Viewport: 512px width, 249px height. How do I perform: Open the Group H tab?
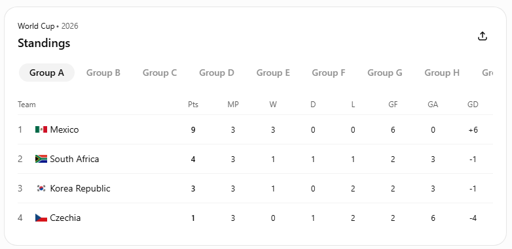pyautogui.click(x=442, y=73)
